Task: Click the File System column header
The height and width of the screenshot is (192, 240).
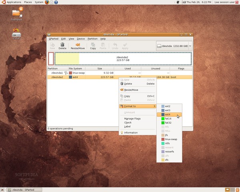Action: coord(76,68)
